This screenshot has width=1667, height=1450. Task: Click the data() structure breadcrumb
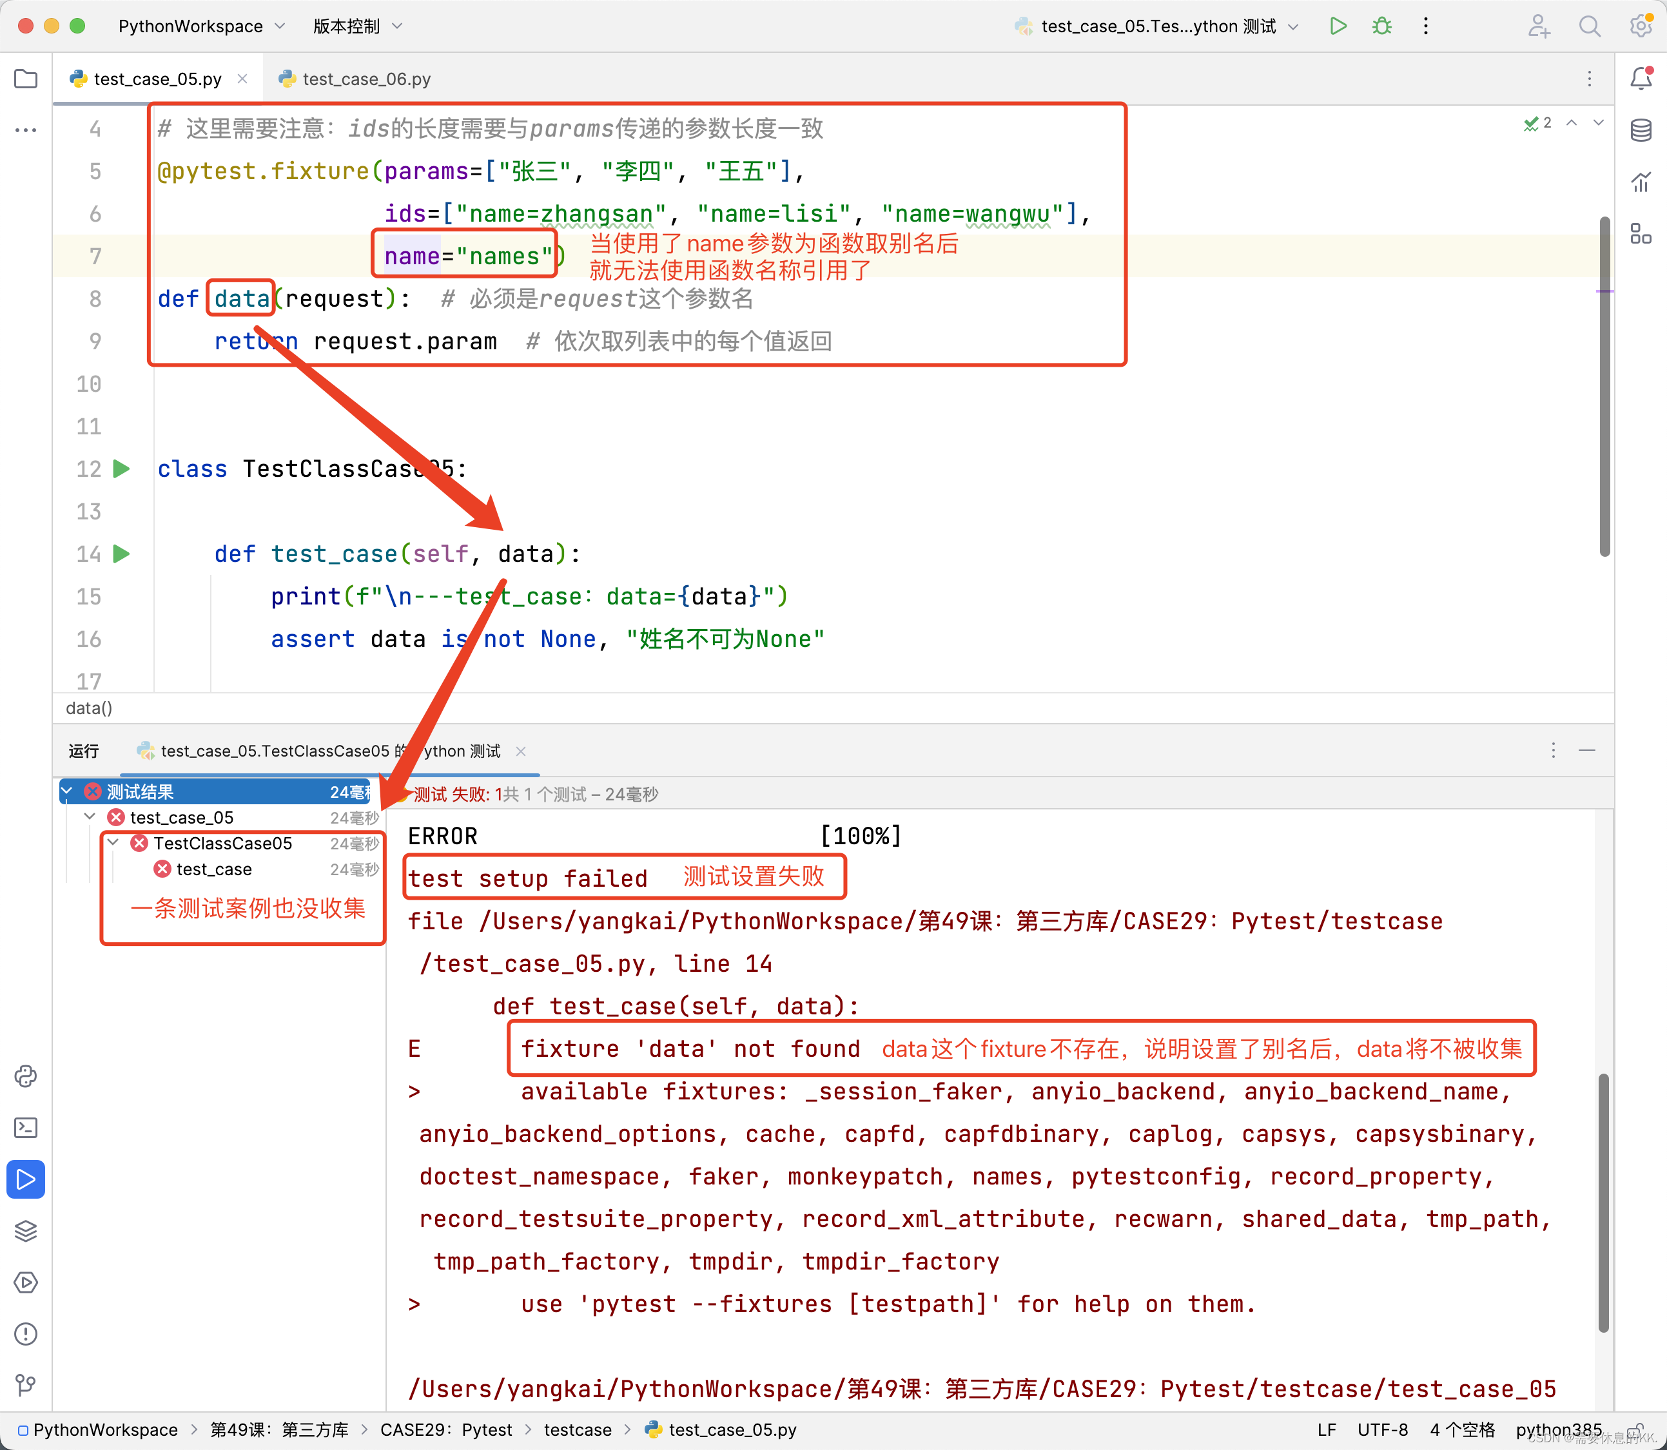[89, 708]
